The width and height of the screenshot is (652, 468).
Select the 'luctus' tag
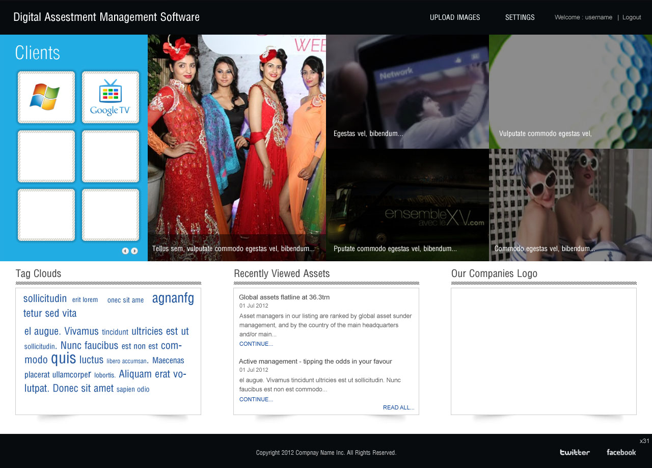coord(92,360)
